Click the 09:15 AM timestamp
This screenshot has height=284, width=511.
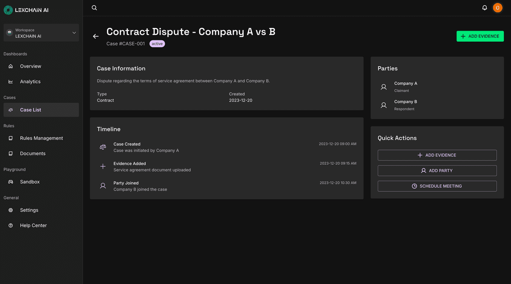tap(338, 163)
